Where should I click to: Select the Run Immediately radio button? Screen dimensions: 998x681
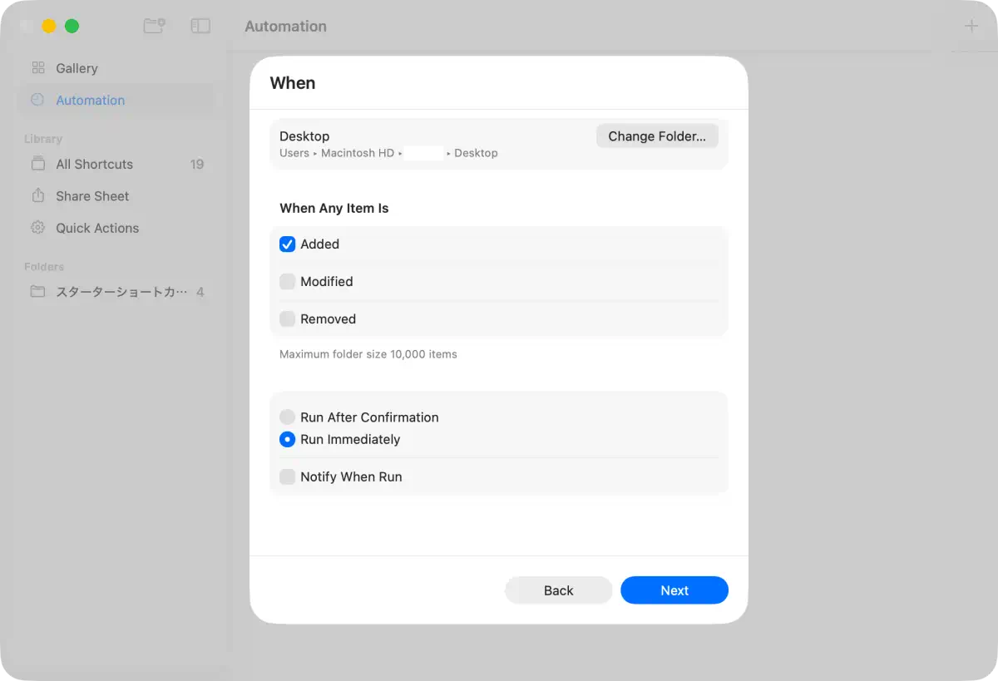pyautogui.click(x=288, y=440)
